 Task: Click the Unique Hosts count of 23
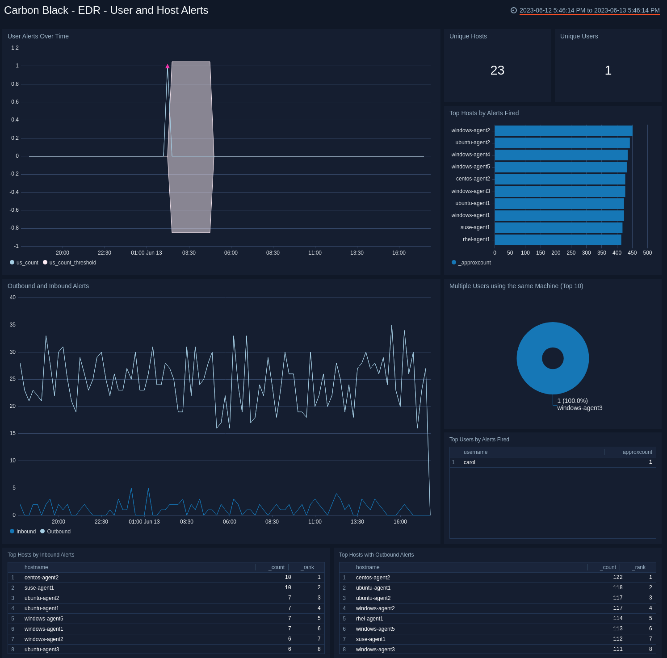[497, 70]
